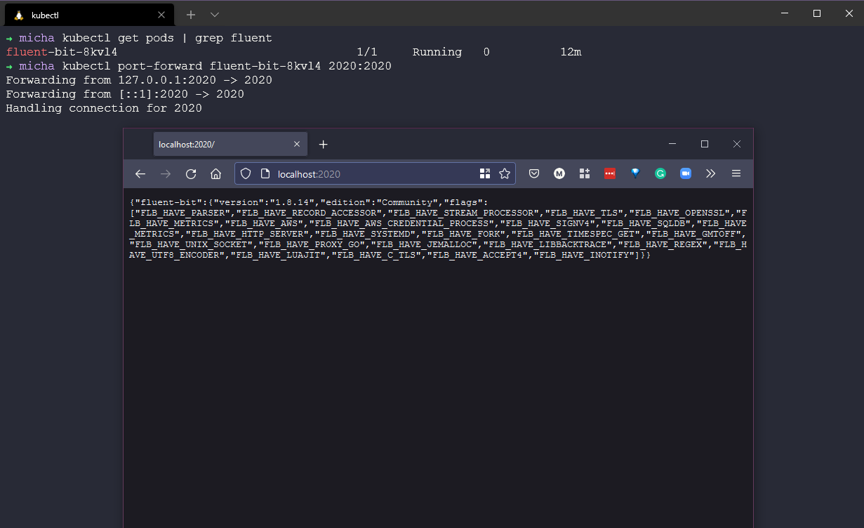
Task: Click the red password manager extension
Action: click(x=610, y=174)
